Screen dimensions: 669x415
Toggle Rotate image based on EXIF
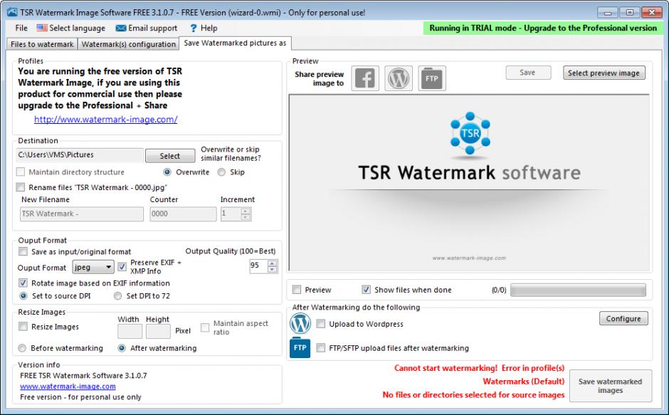[23, 283]
